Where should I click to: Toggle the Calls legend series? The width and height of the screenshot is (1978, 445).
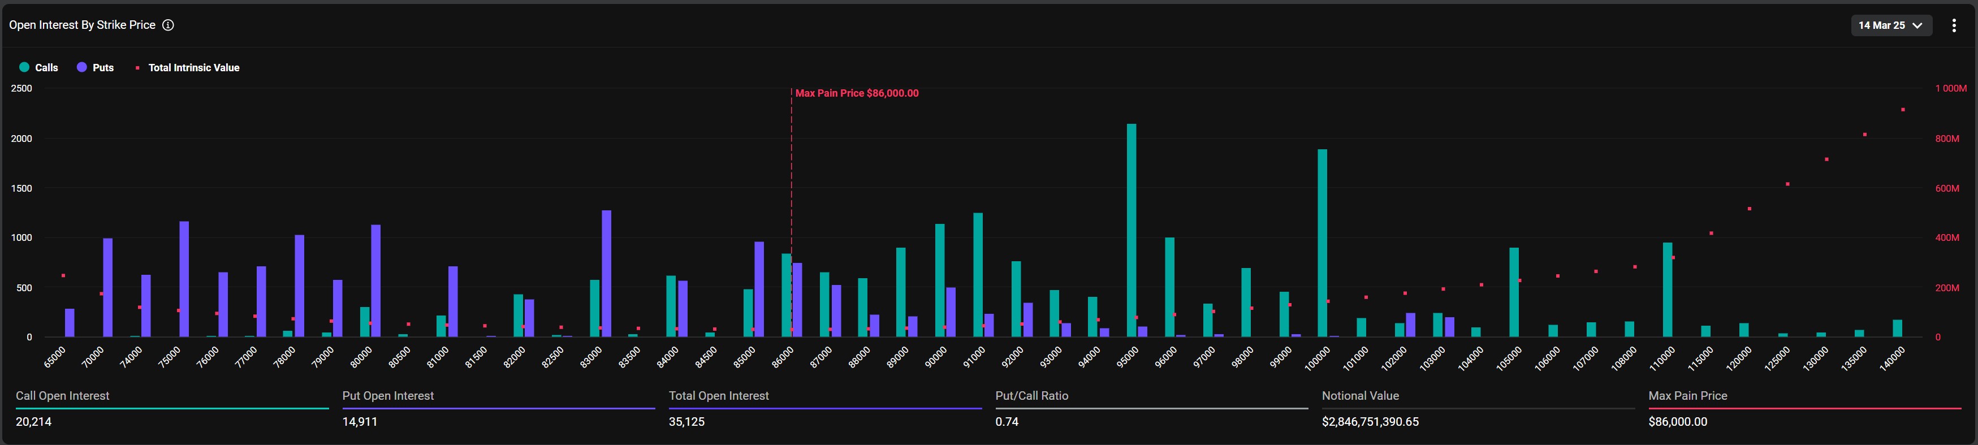38,67
